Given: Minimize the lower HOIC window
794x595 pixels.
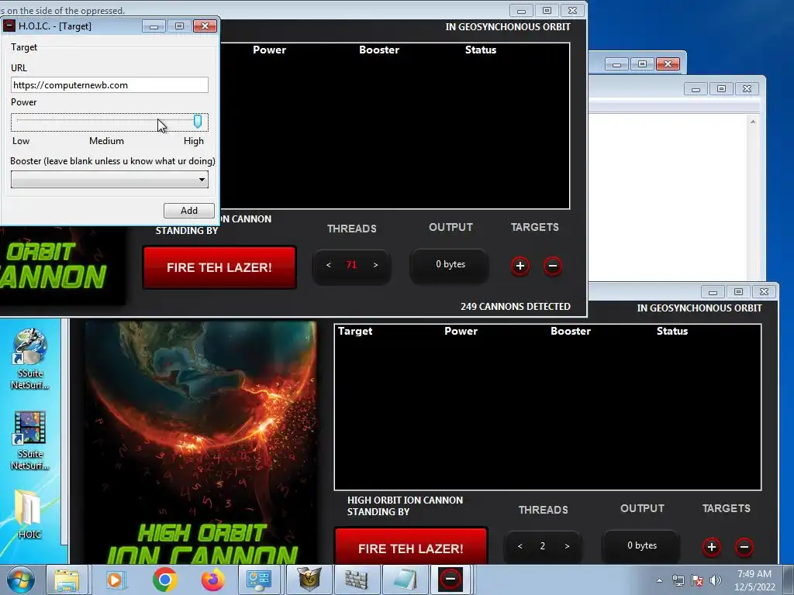Looking at the screenshot, I should [x=713, y=292].
